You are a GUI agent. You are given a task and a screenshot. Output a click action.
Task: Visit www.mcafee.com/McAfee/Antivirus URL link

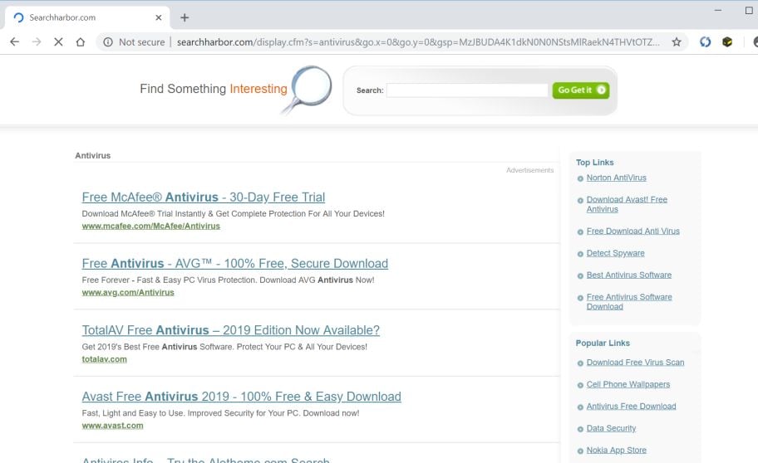pyautogui.click(x=150, y=226)
